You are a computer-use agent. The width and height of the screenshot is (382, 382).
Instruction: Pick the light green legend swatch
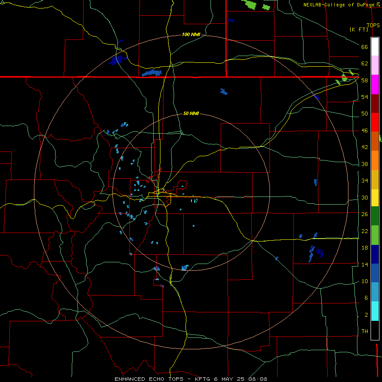(375, 235)
